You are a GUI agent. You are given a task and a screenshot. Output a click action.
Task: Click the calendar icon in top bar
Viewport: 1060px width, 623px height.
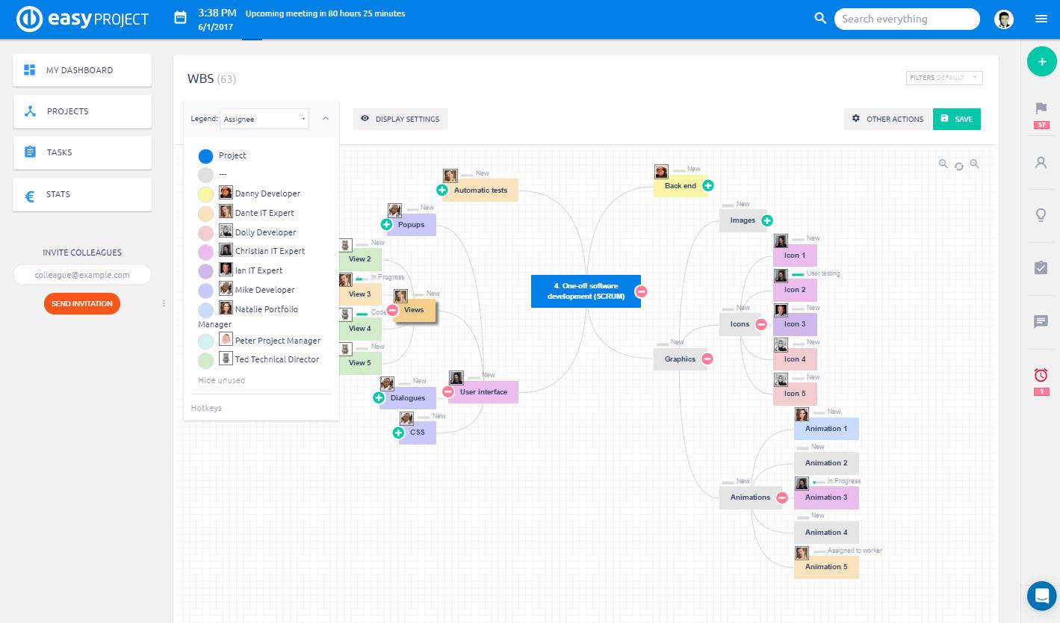(x=180, y=18)
